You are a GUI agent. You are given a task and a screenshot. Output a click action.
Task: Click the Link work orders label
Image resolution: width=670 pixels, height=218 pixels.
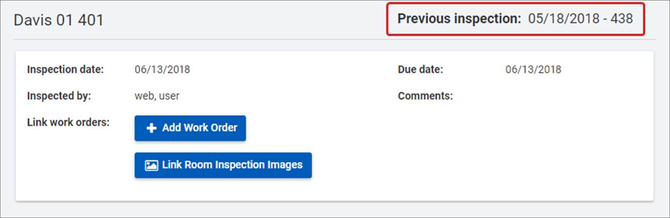click(x=68, y=122)
